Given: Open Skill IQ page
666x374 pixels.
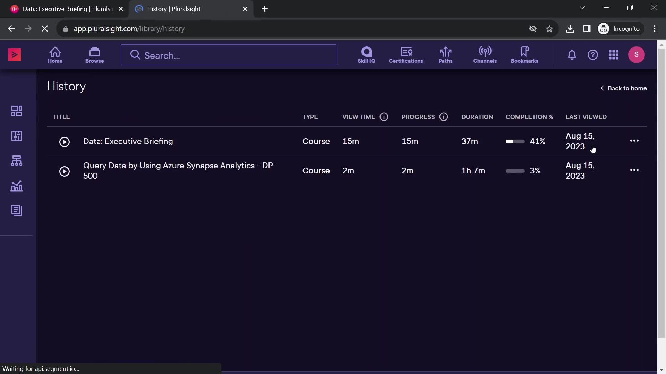Looking at the screenshot, I should point(366,55).
